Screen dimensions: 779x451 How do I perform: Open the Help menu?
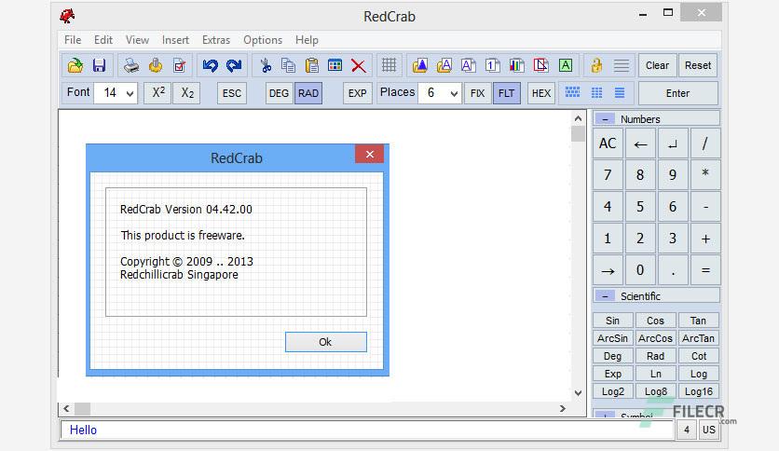click(x=307, y=40)
